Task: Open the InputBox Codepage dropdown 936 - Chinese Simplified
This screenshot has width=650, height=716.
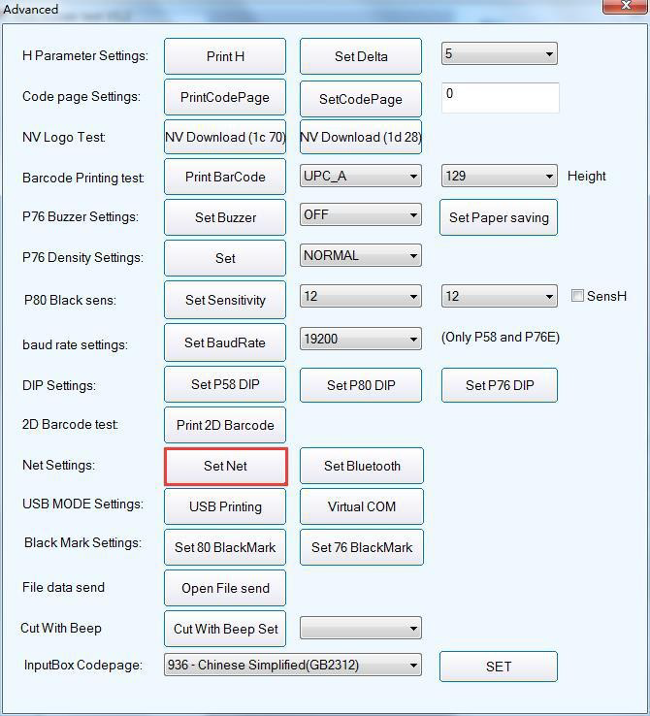Action: click(x=293, y=665)
